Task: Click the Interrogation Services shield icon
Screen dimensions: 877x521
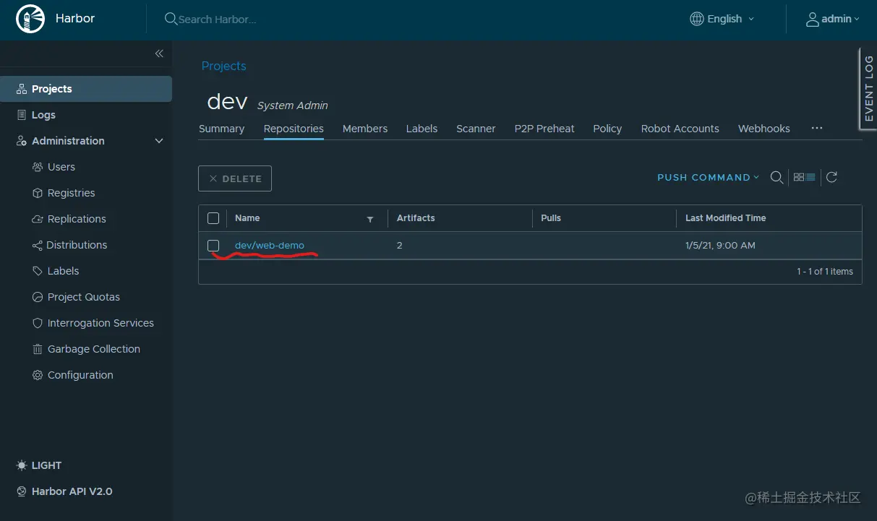Action: tap(38, 323)
